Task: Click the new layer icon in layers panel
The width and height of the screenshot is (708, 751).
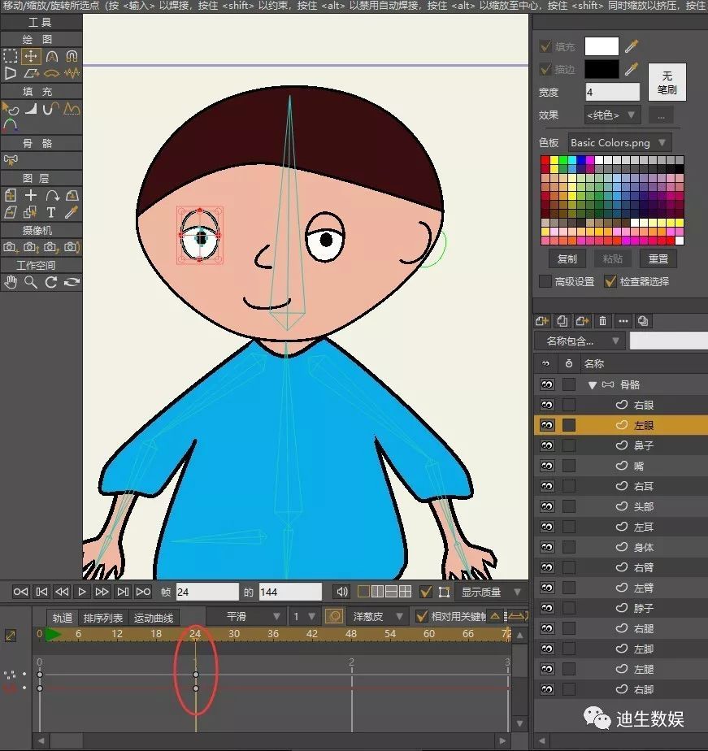Action: point(542,321)
